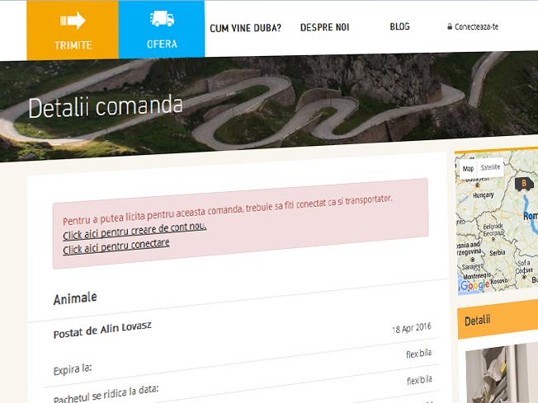
Task: Click the link to create new account
Action: coord(134,227)
